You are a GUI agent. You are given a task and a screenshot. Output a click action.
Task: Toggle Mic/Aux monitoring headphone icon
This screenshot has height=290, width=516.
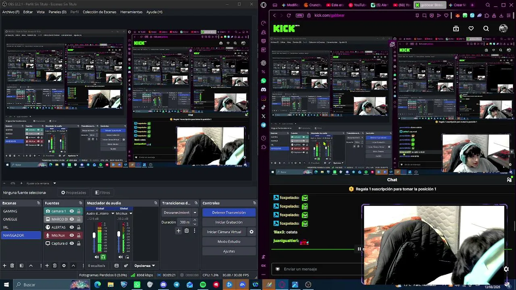[x=127, y=257]
